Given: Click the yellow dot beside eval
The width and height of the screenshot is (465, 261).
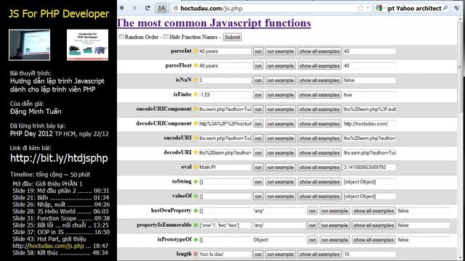Looking at the screenshot, I should coord(195,167).
